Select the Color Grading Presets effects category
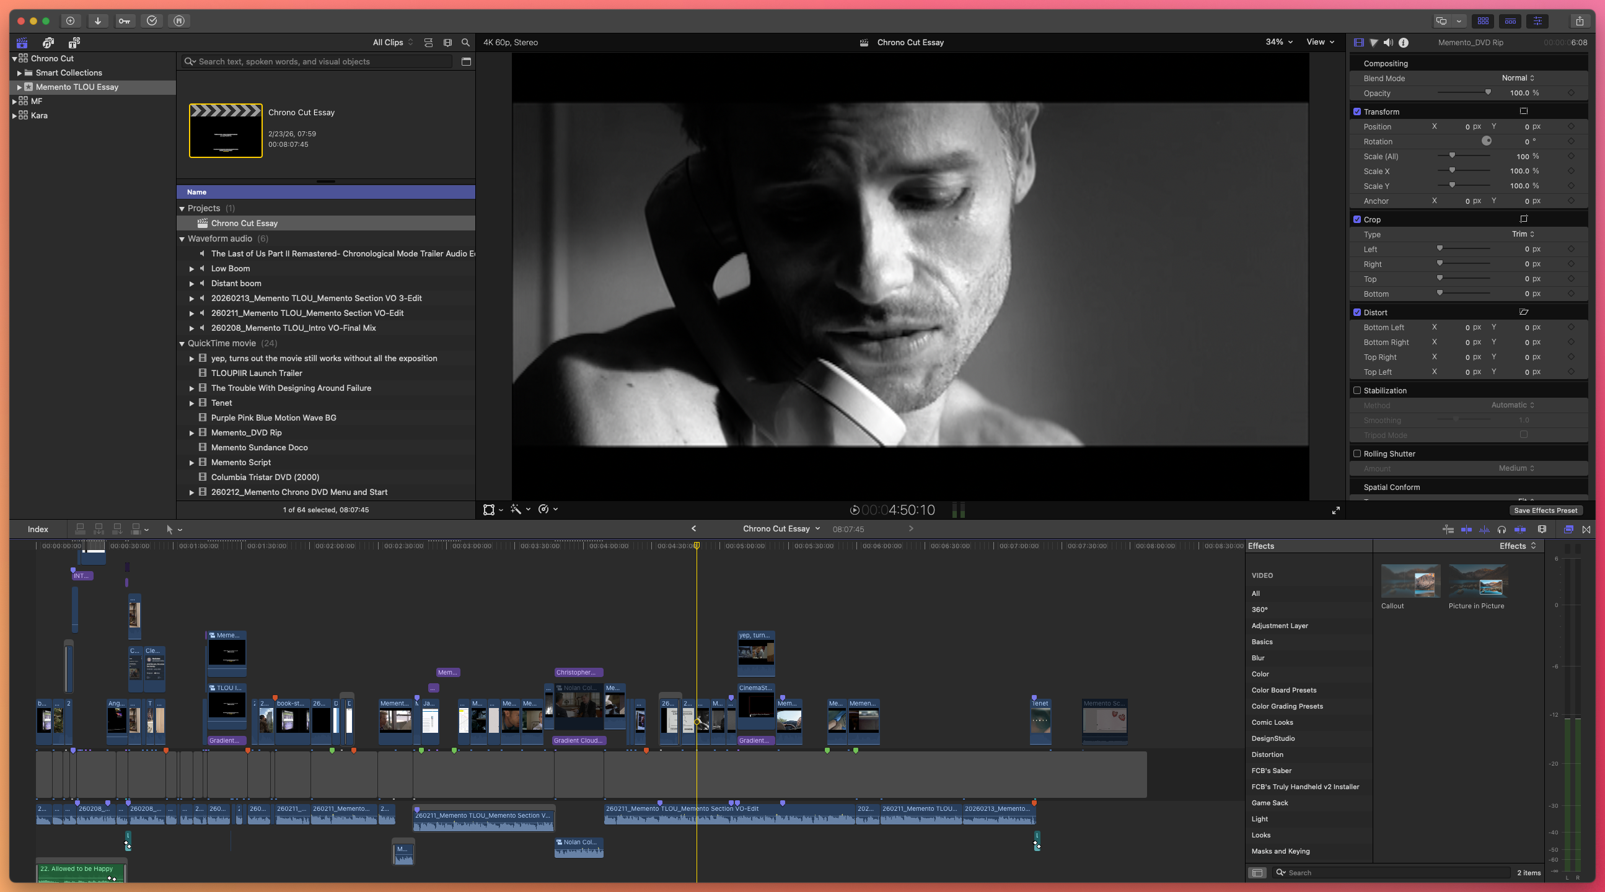This screenshot has height=892, width=1605. (1286, 706)
